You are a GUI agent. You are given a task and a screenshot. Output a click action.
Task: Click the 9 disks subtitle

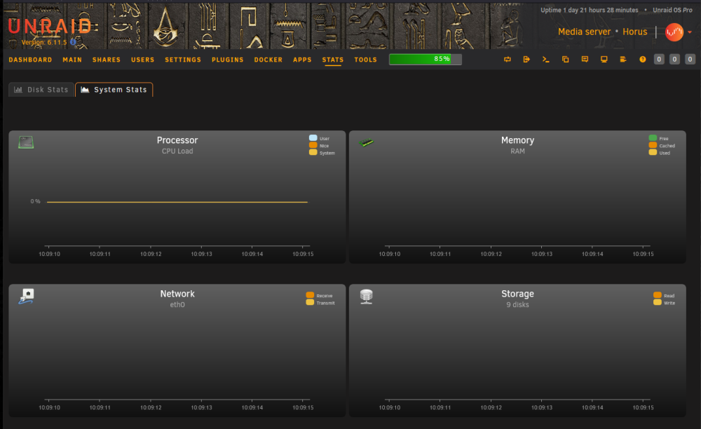pyautogui.click(x=518, y=305)
